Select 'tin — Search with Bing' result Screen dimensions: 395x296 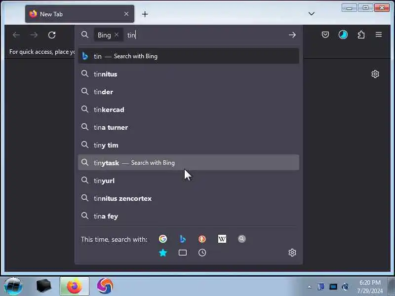[189, 56]
